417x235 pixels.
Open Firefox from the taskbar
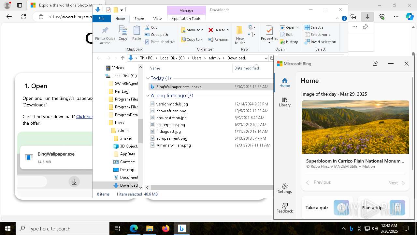[x=166, y=229]
